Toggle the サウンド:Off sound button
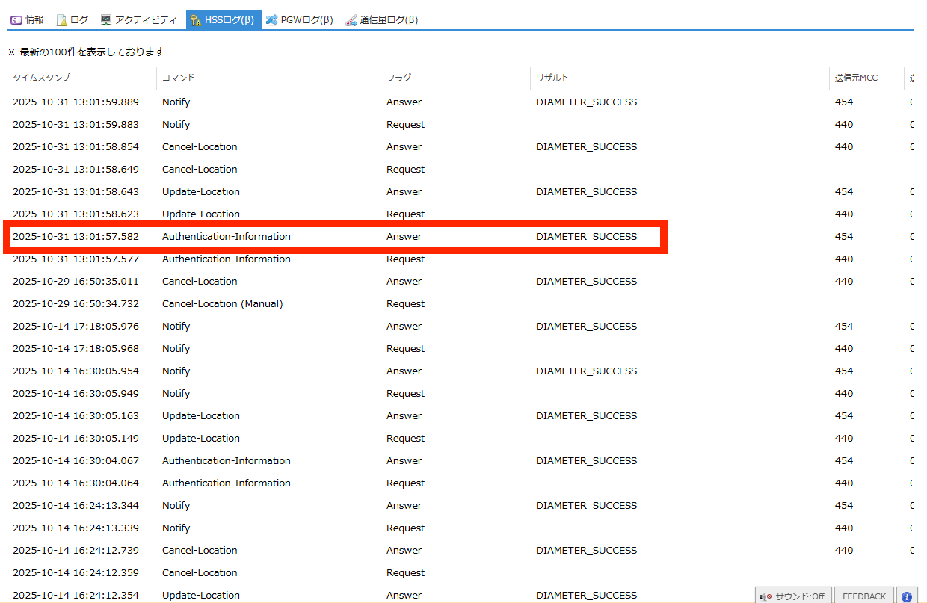The image size is (927, 603). click(792, 596)
